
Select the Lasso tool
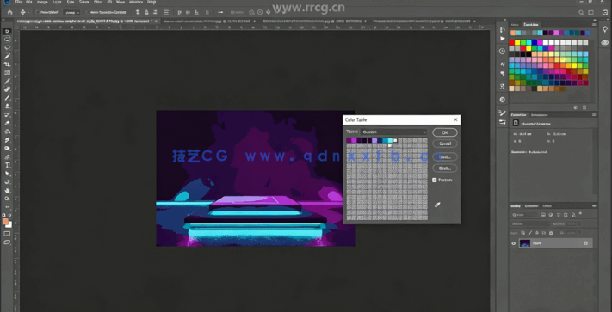coord(7,47)
